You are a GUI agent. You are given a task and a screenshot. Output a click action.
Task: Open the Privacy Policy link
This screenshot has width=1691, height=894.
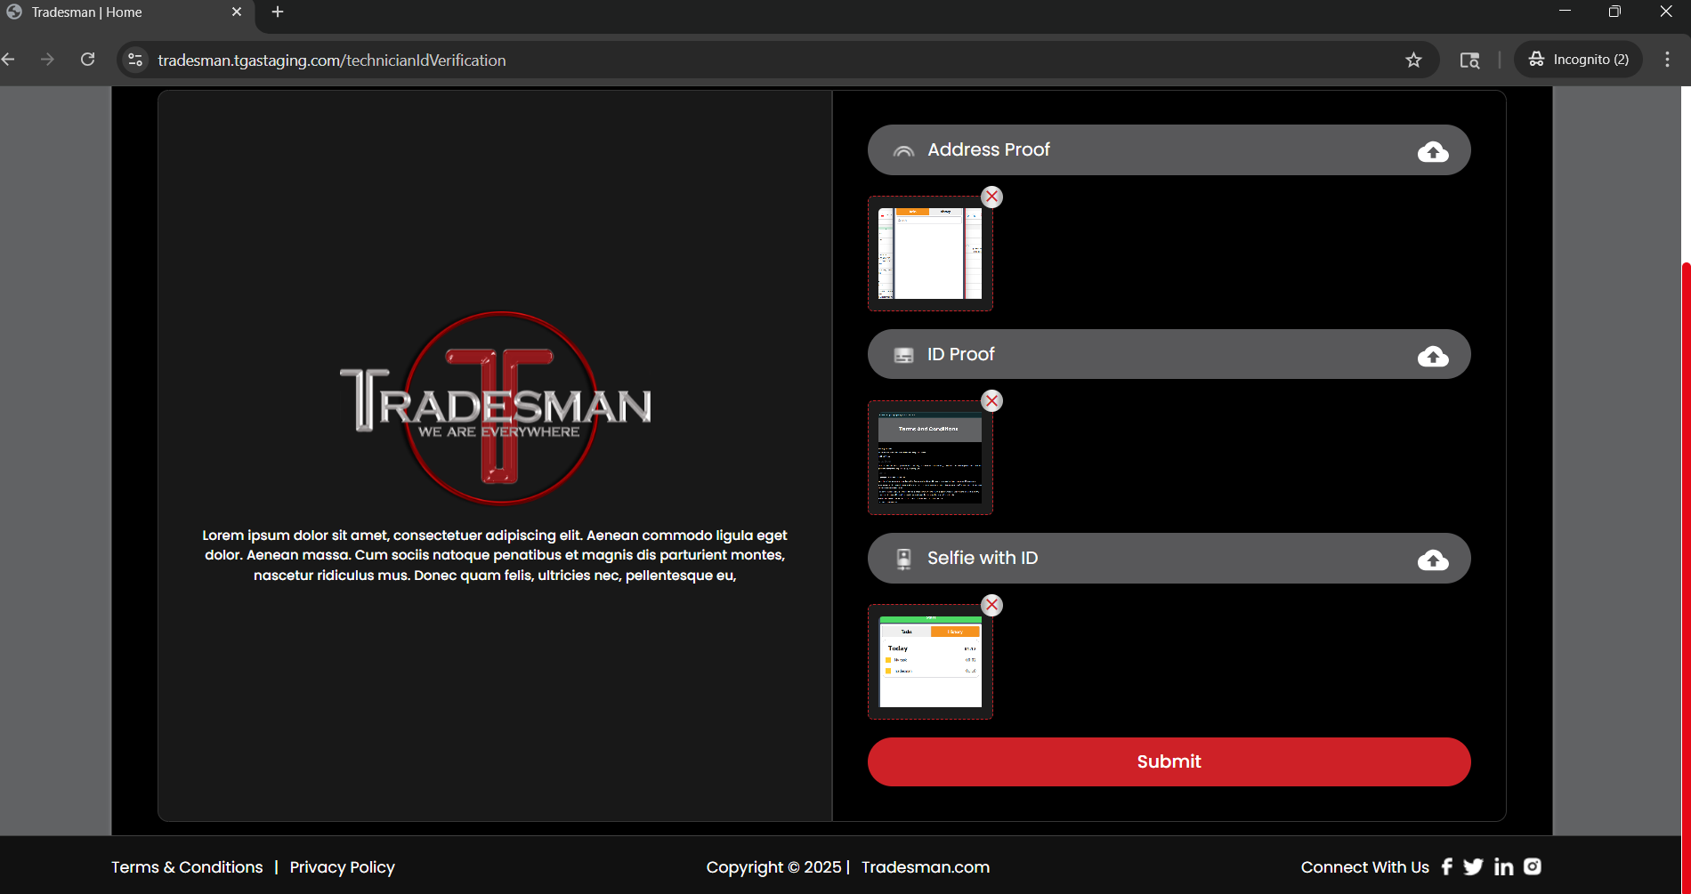342,867
